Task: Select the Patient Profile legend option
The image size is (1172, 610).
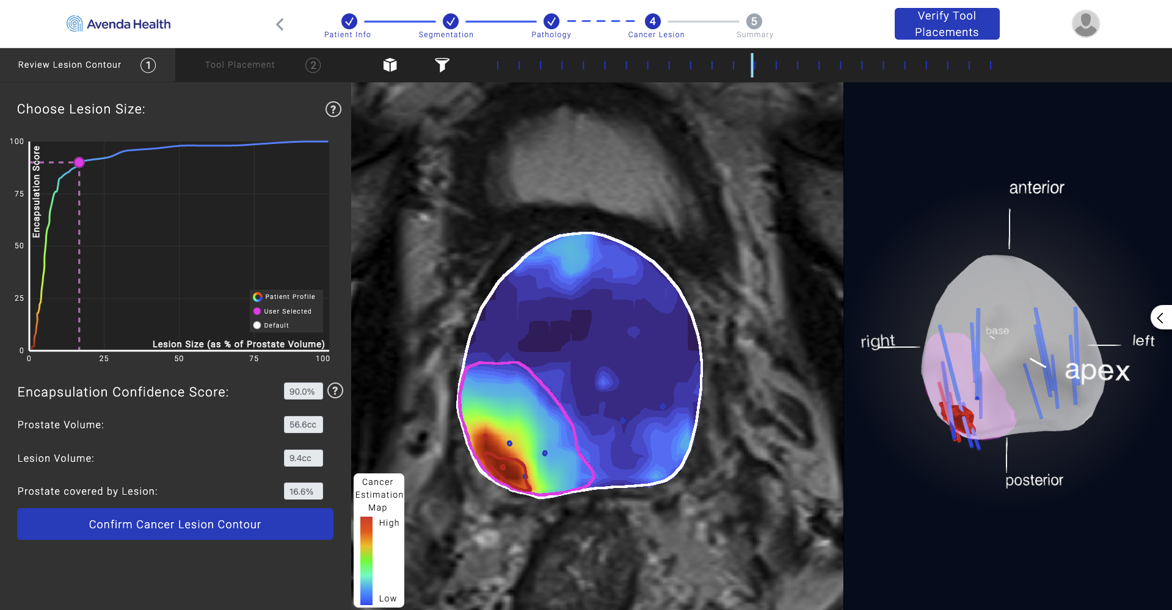Action: coord(284,296)
